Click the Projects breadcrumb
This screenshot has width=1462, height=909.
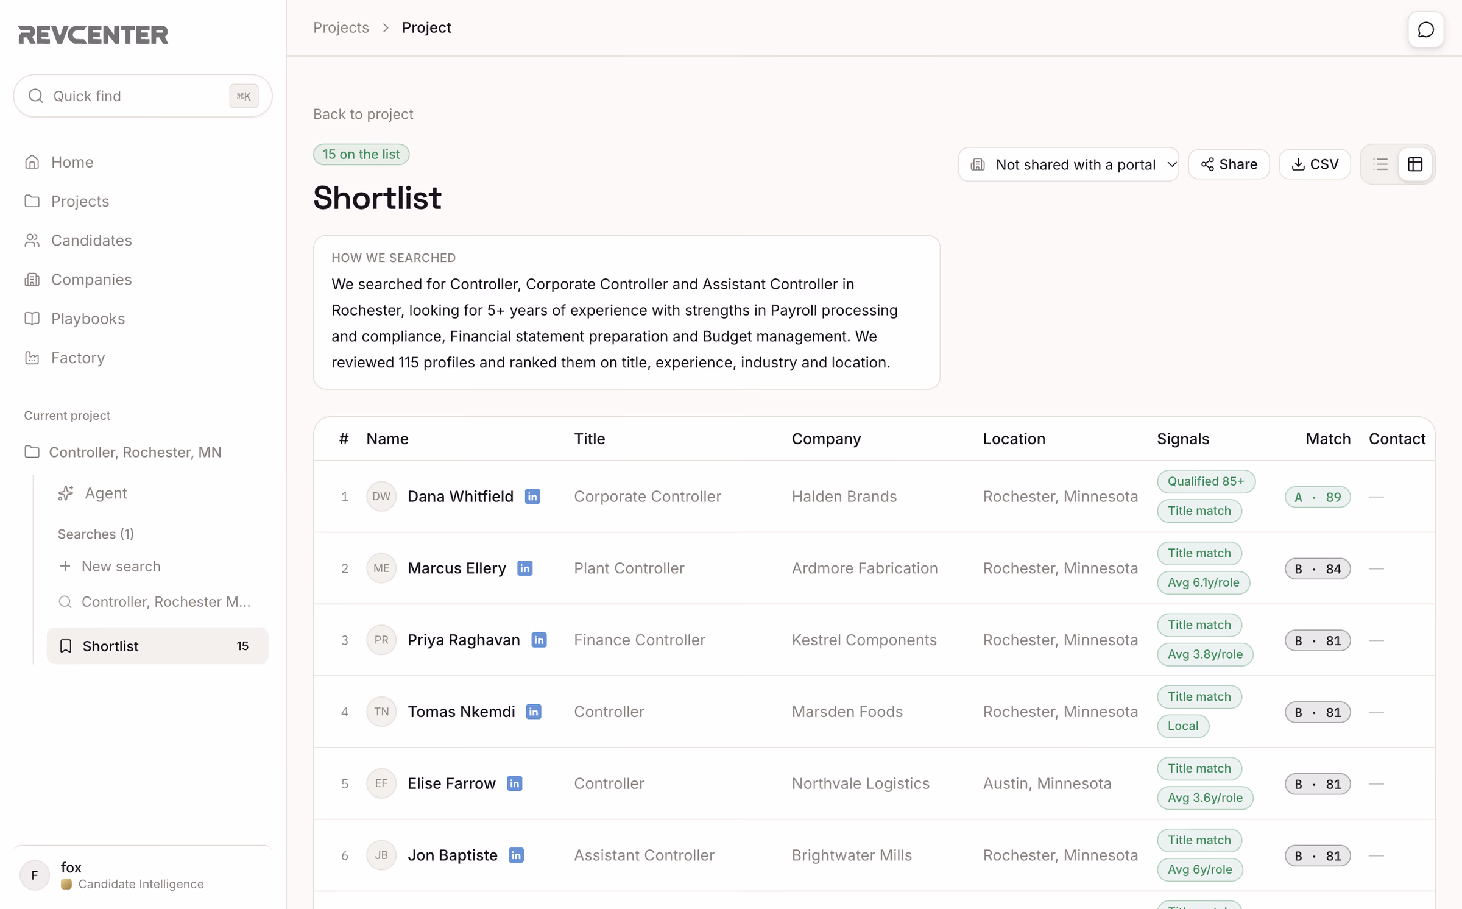tap(341, 27)
